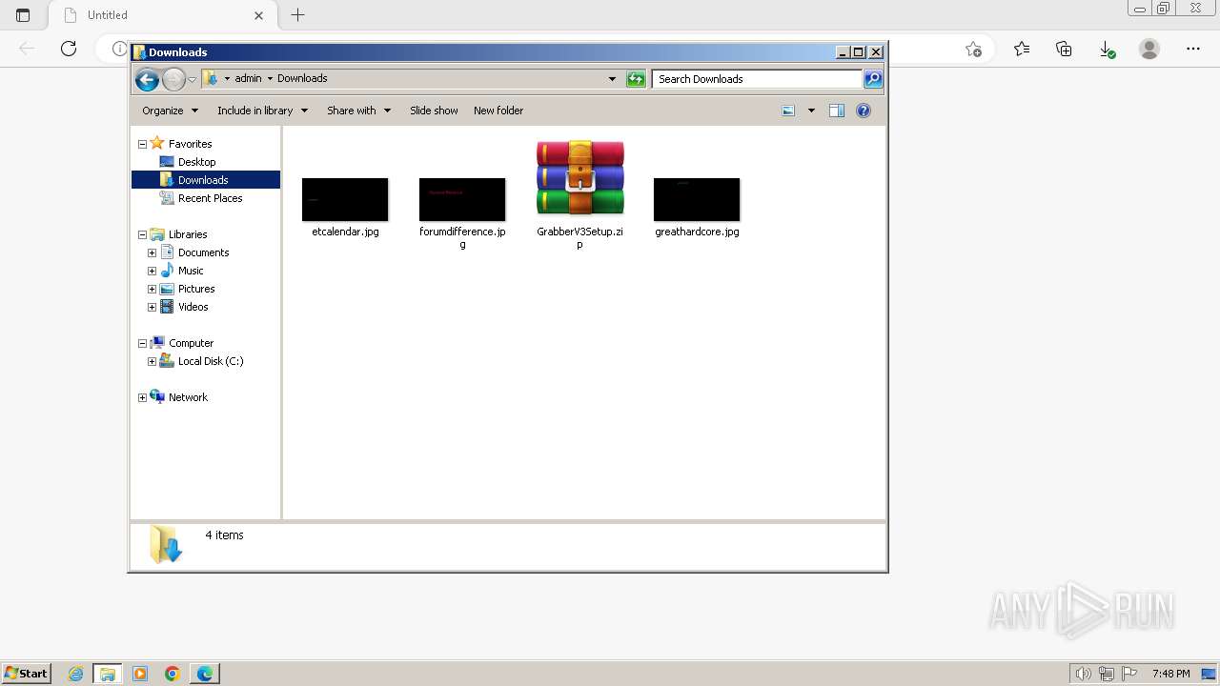Click Windows Explorer taskbar icon

[x=108, y=674]
